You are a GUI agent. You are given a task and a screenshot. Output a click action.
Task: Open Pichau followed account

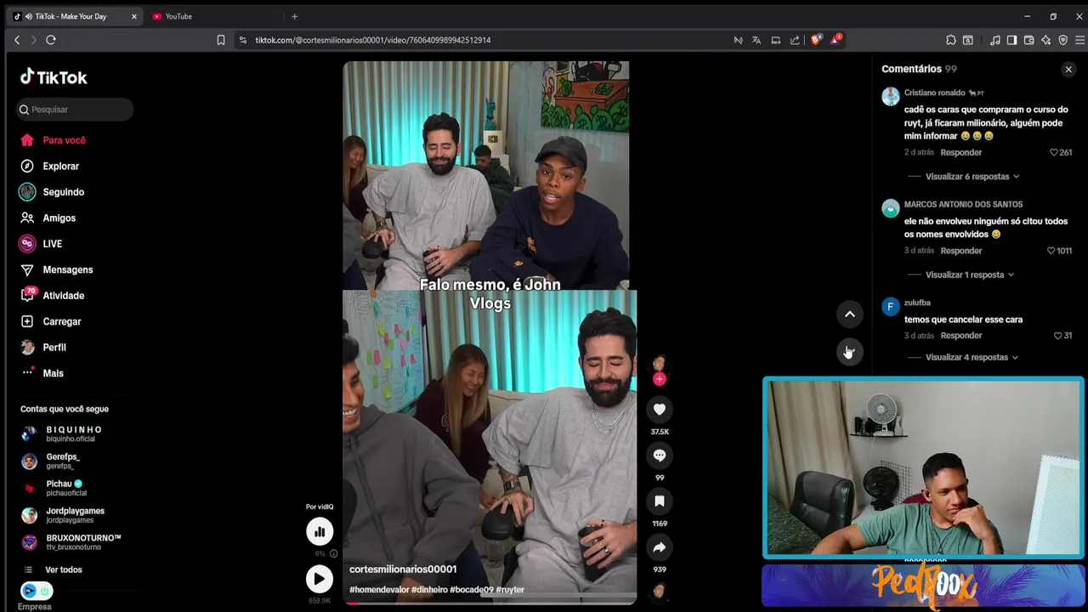[x=54, y=489]
